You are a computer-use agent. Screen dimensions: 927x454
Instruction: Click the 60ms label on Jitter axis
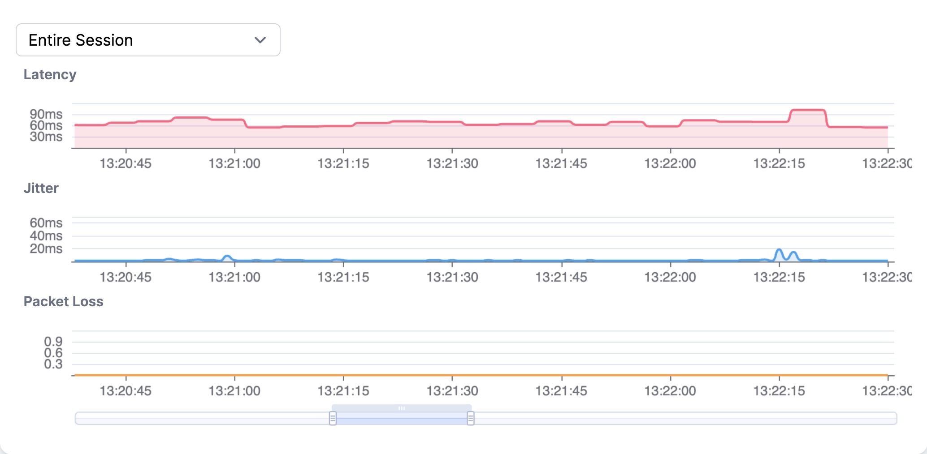pos(46,223)
